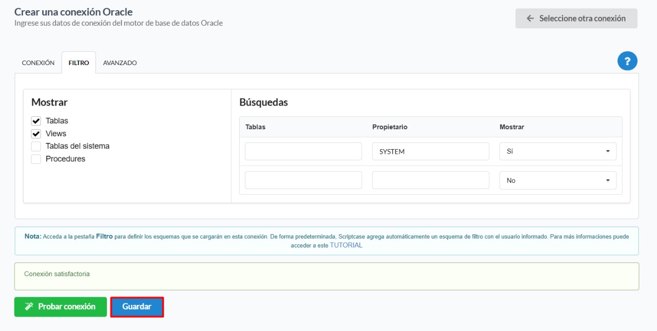This screenshot has height=331, width=657.
Task: Enable the Procedures checkbox
Action: coord(36,159)
